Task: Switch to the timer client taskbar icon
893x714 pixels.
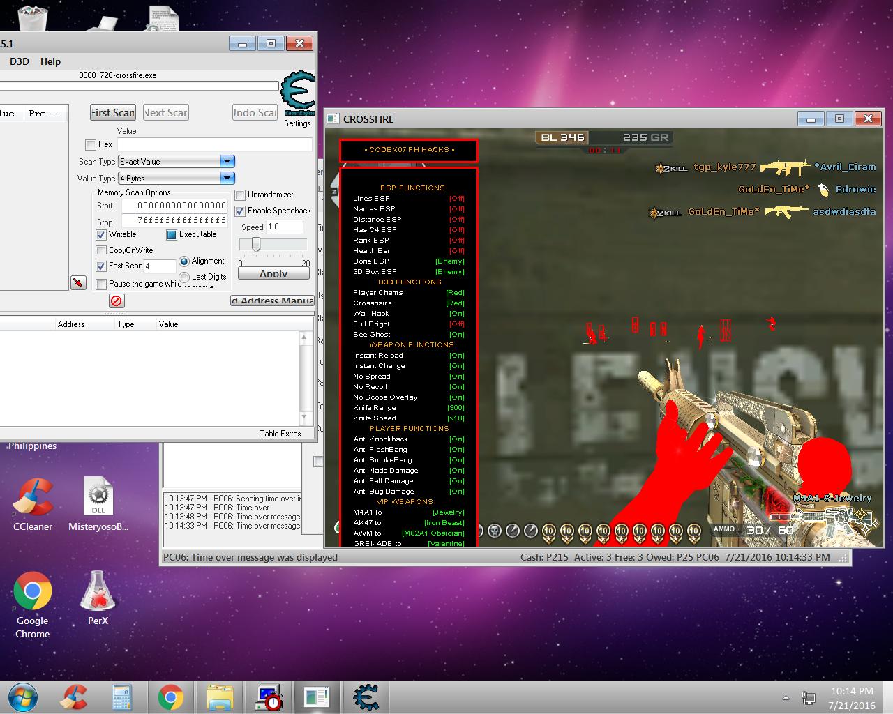Action: tap(269, 697)
